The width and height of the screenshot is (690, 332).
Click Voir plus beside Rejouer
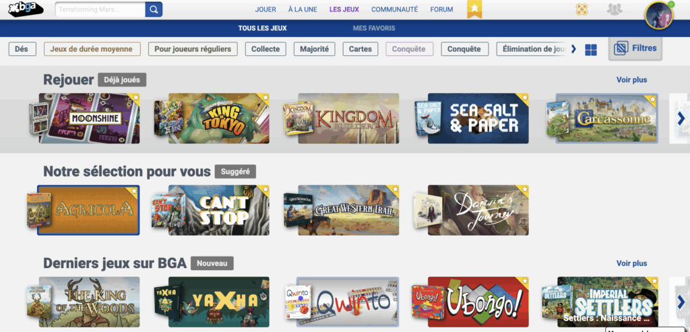631,79
